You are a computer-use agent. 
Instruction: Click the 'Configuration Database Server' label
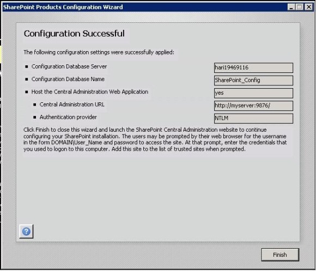(x=69, y=66)
